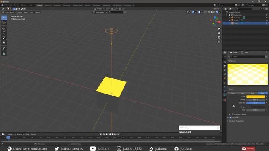This screenshot has width=269, height=151.
Task: Choose the Move tool
Action: tap(4, 28)
